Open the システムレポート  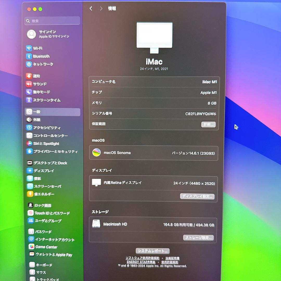(152, 251)
